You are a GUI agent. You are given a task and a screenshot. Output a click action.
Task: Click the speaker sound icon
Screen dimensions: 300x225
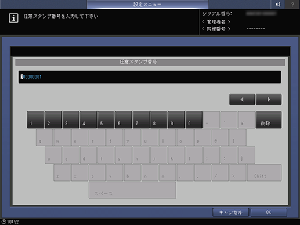[x=278, y=4]
